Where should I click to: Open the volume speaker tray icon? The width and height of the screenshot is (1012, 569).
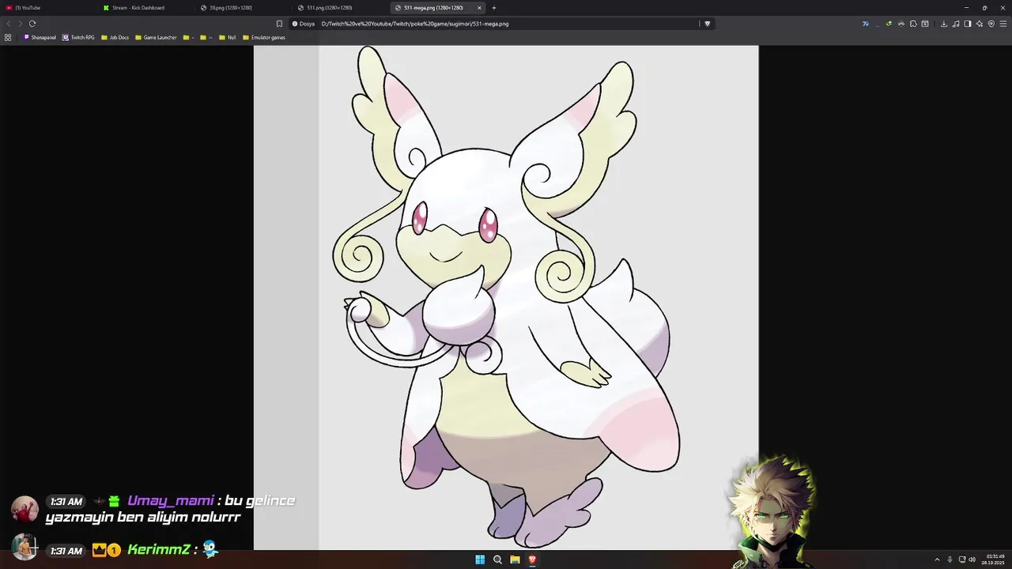pyautogui.click(x=972, y=560)
